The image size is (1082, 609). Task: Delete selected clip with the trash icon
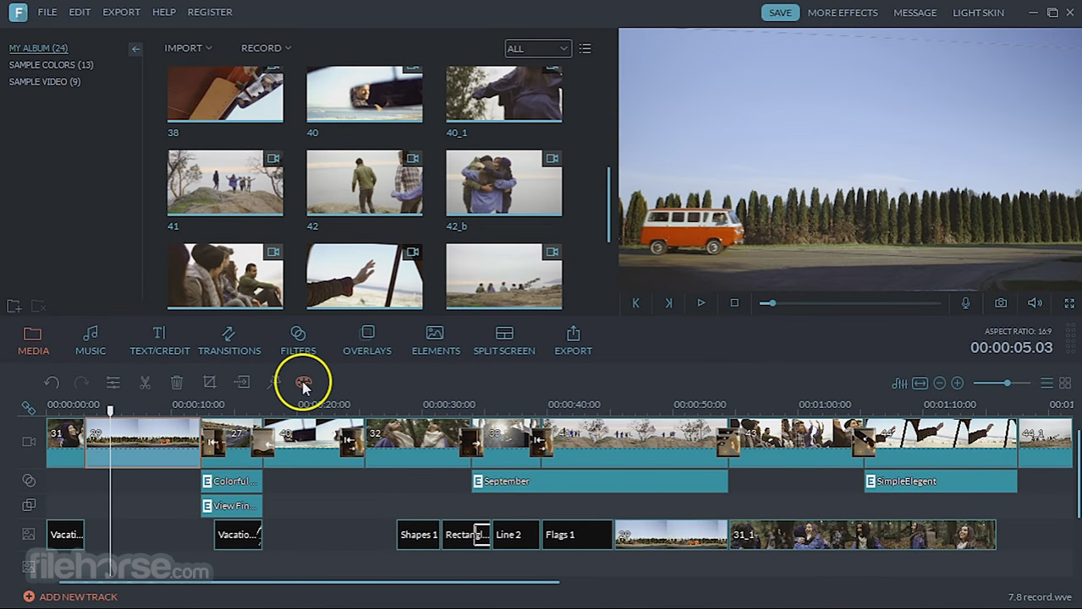(x=177, y=383)
